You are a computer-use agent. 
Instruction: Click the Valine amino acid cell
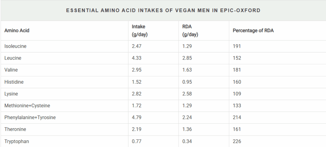pos(11,70)
